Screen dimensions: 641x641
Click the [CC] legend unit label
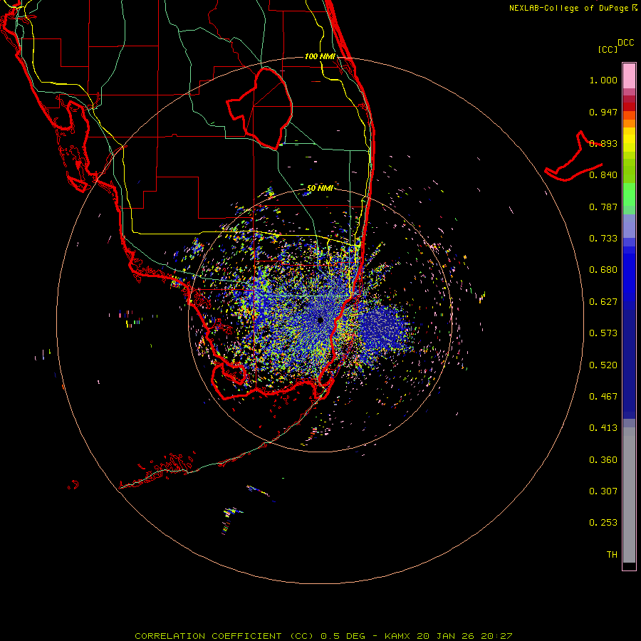608,49
